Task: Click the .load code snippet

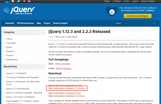Action: tap(142, 47)
